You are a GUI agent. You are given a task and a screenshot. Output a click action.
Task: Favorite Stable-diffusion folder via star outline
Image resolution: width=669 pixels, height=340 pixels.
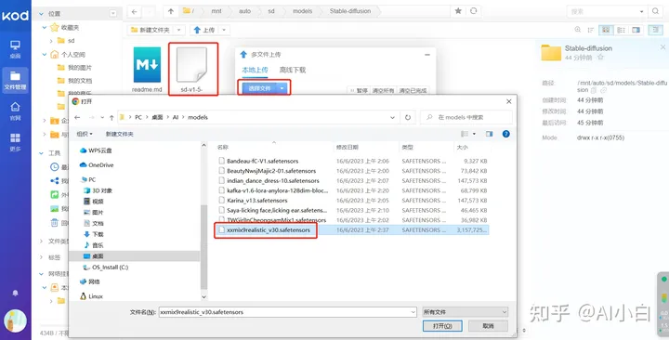point(600,58)
